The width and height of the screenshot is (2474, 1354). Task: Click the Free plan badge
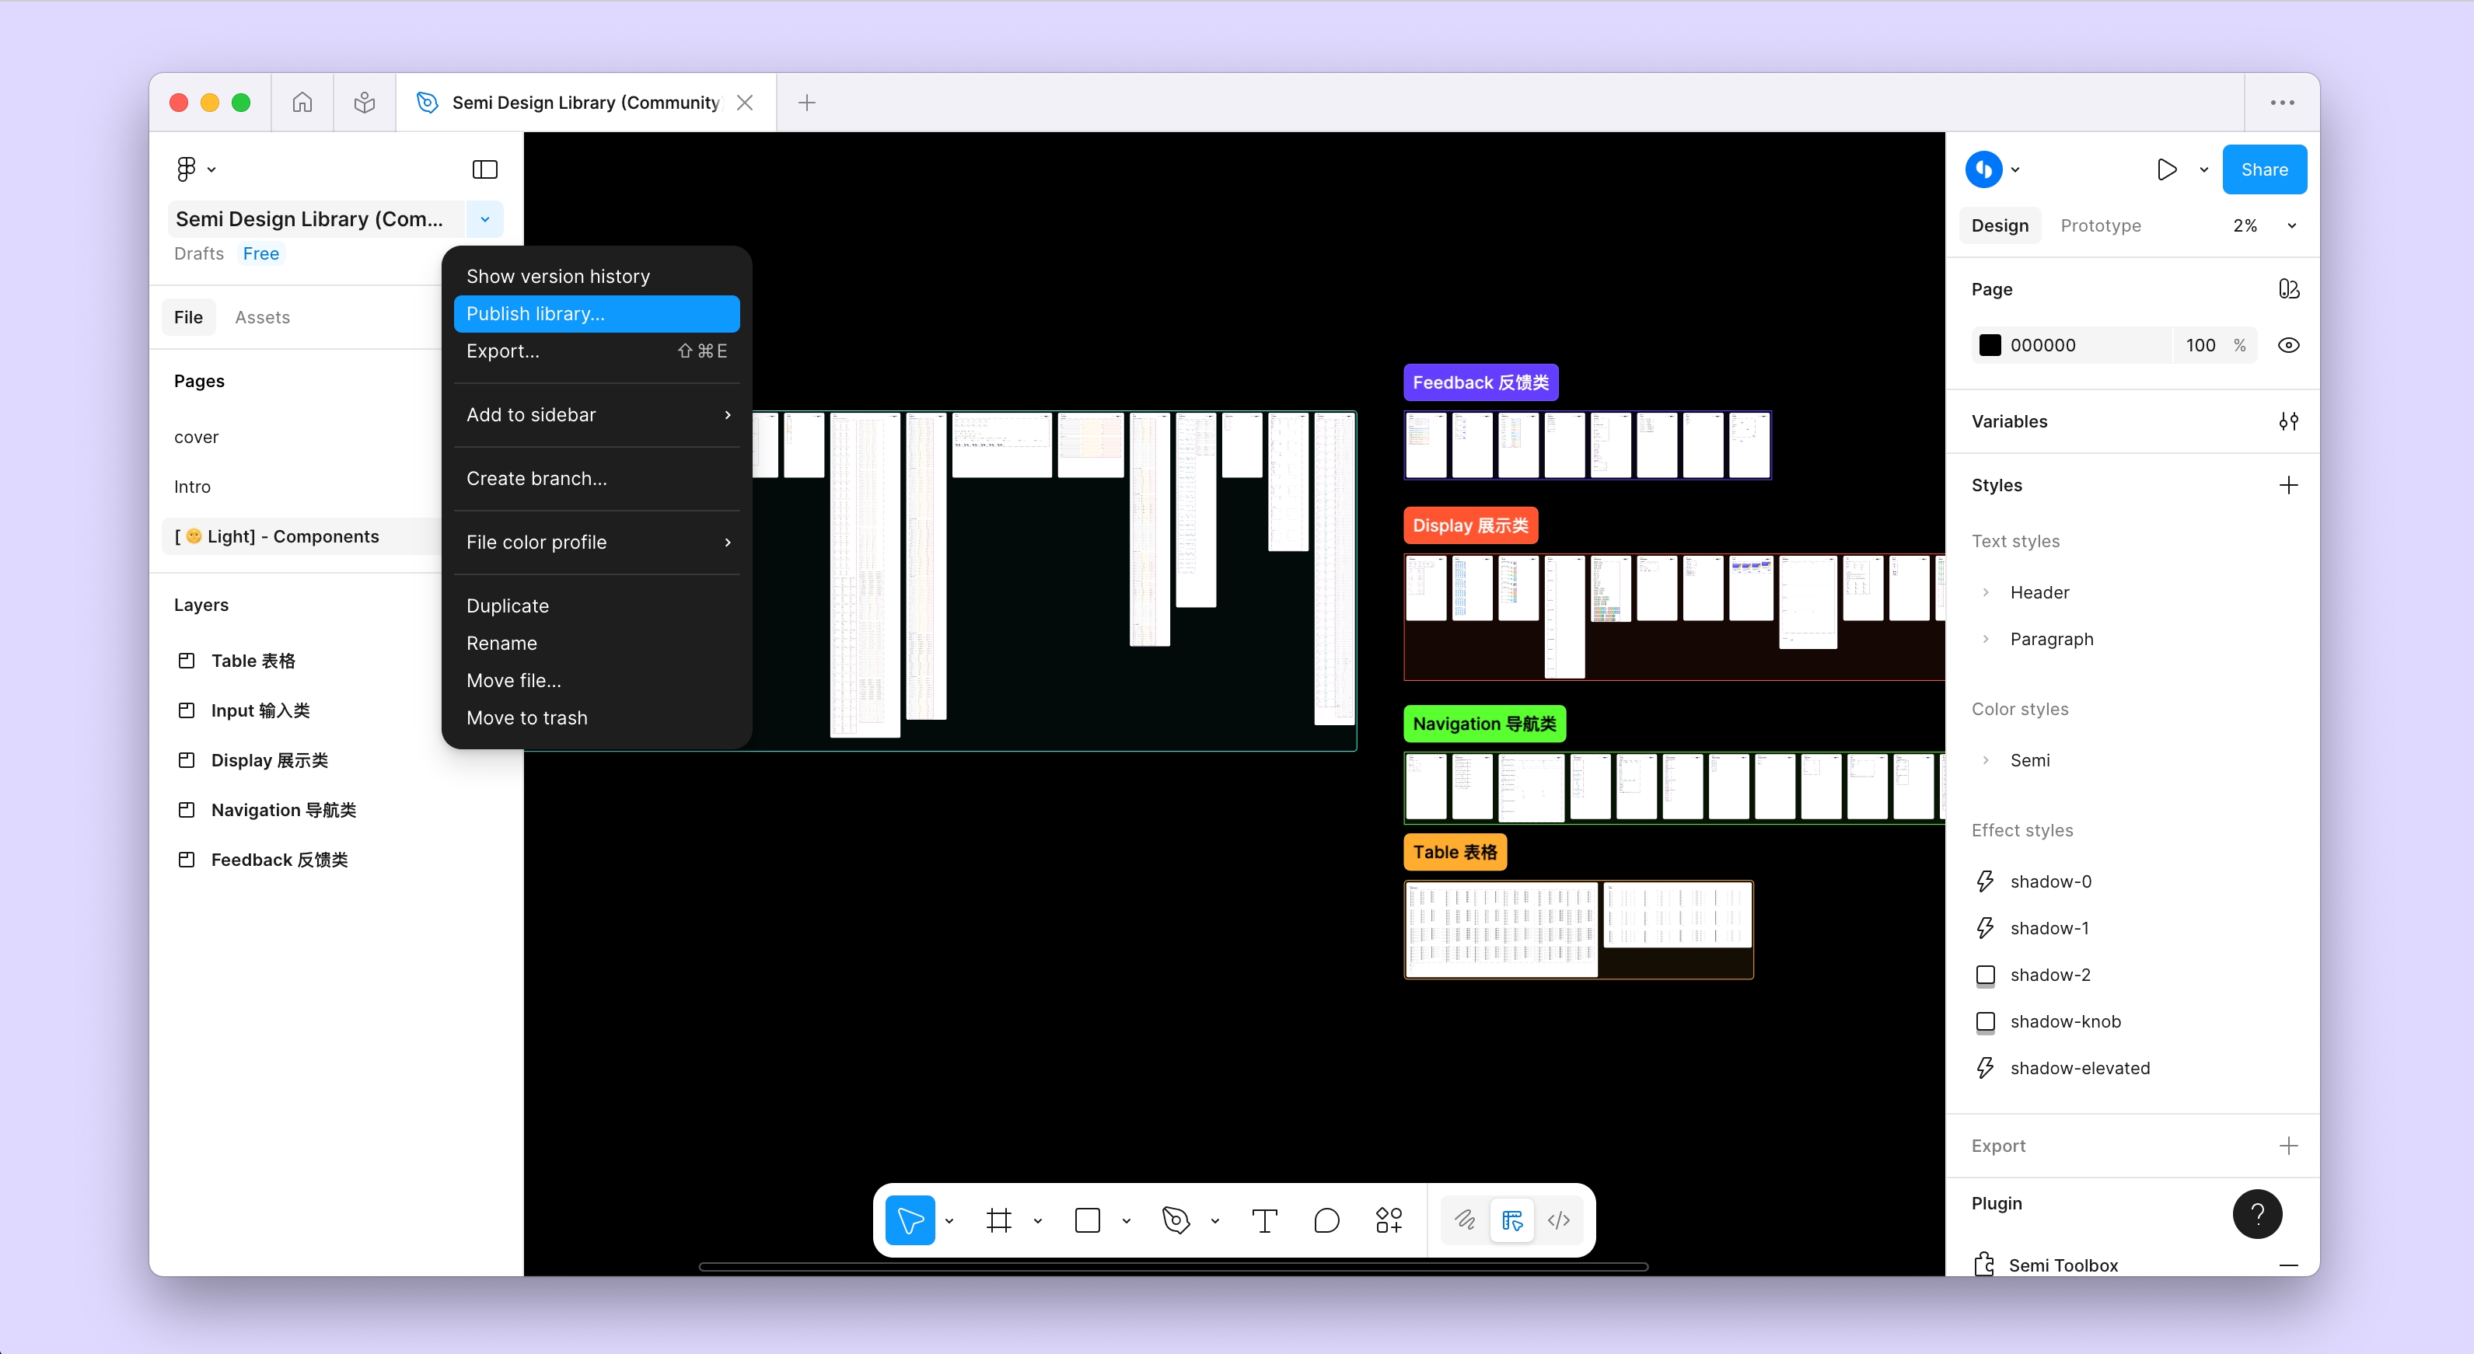pyautogui.click(x=260, y=253)
